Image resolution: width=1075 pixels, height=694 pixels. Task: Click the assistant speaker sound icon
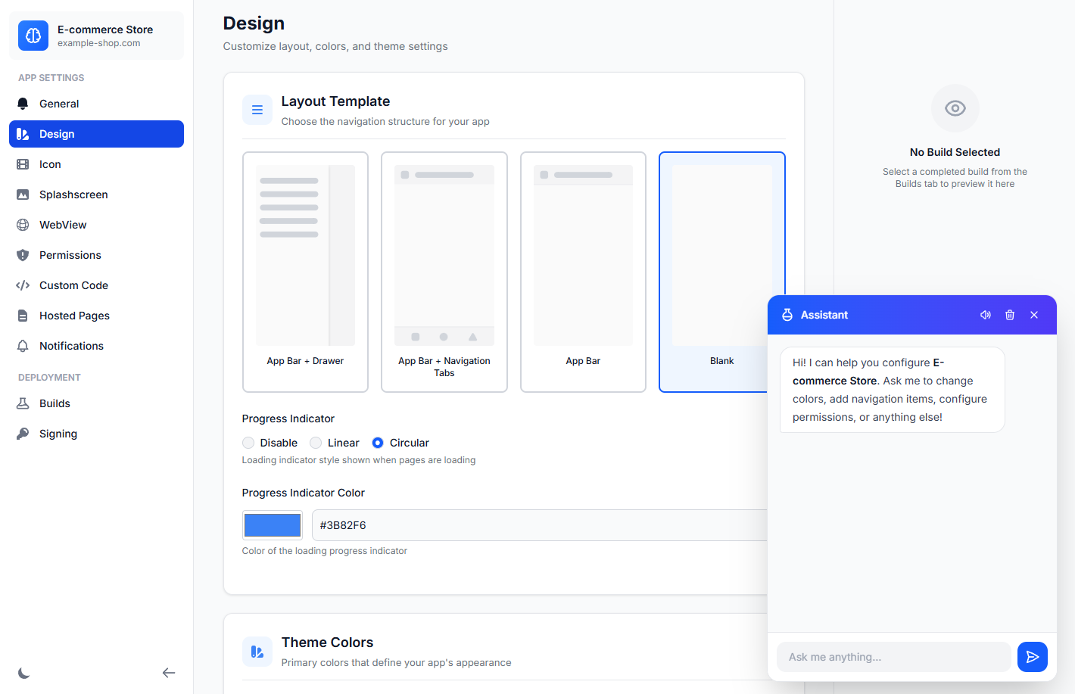click(986, 315)
